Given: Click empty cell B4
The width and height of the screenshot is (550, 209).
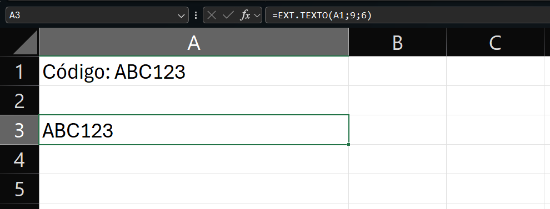Looking at the screenshot, I should 397,159.
